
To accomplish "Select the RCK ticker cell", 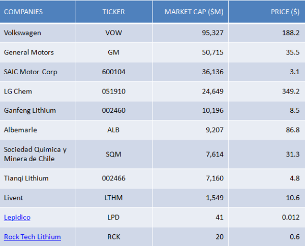I will click(x=113, y=237).
